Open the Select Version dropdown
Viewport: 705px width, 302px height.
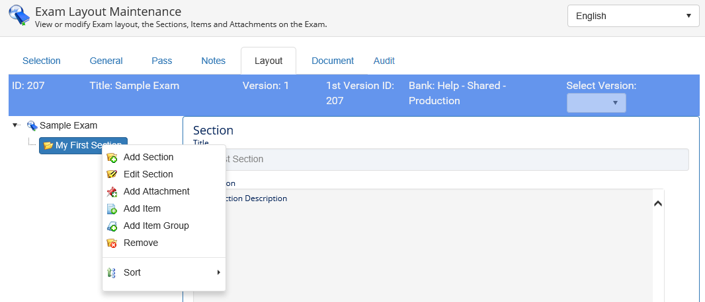pyautogui.click(x=596, y=103)
